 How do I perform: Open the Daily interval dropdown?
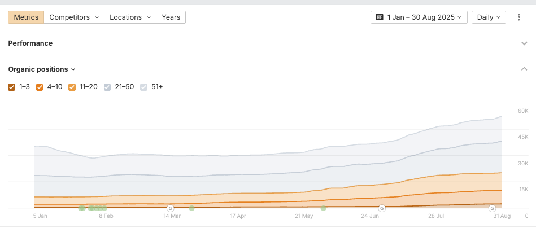489,17
